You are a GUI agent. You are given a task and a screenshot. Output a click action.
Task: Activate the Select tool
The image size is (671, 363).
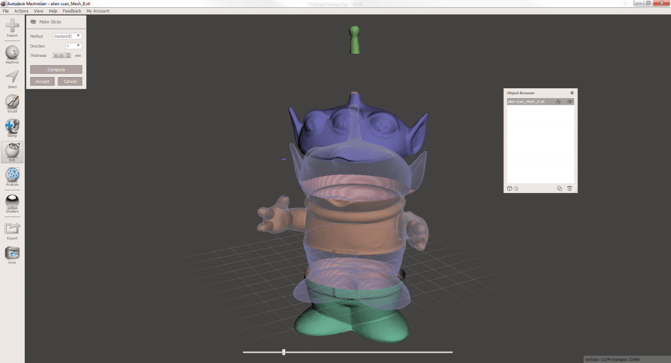point(12,78)
